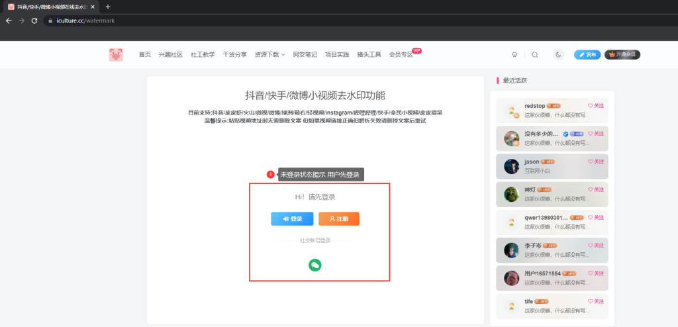Click the blue verified badge beside 没有多少的
Screen dimensions: 678x327
pyautogui.click(x=565, y=134)
